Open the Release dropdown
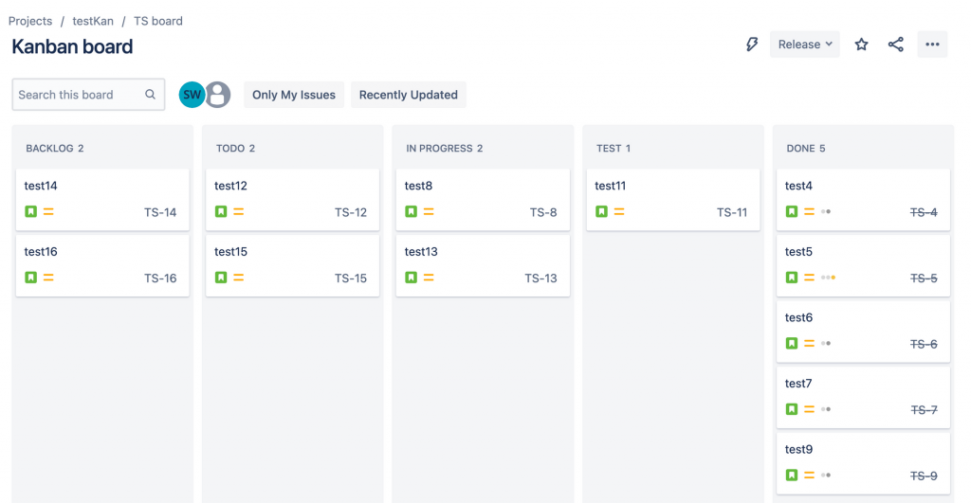 (x=804, y=45)
